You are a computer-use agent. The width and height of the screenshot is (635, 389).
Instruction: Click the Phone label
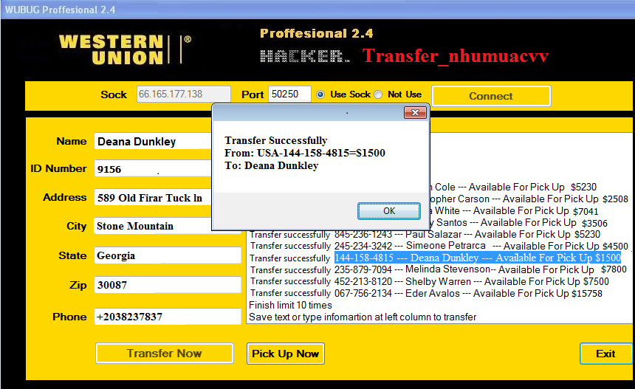pos(69,317)
